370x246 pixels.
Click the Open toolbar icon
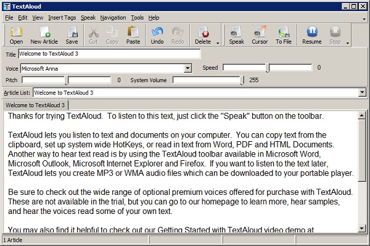click(16, 35)
